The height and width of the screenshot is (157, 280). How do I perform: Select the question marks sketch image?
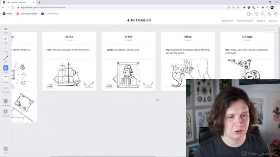point(23,75)
